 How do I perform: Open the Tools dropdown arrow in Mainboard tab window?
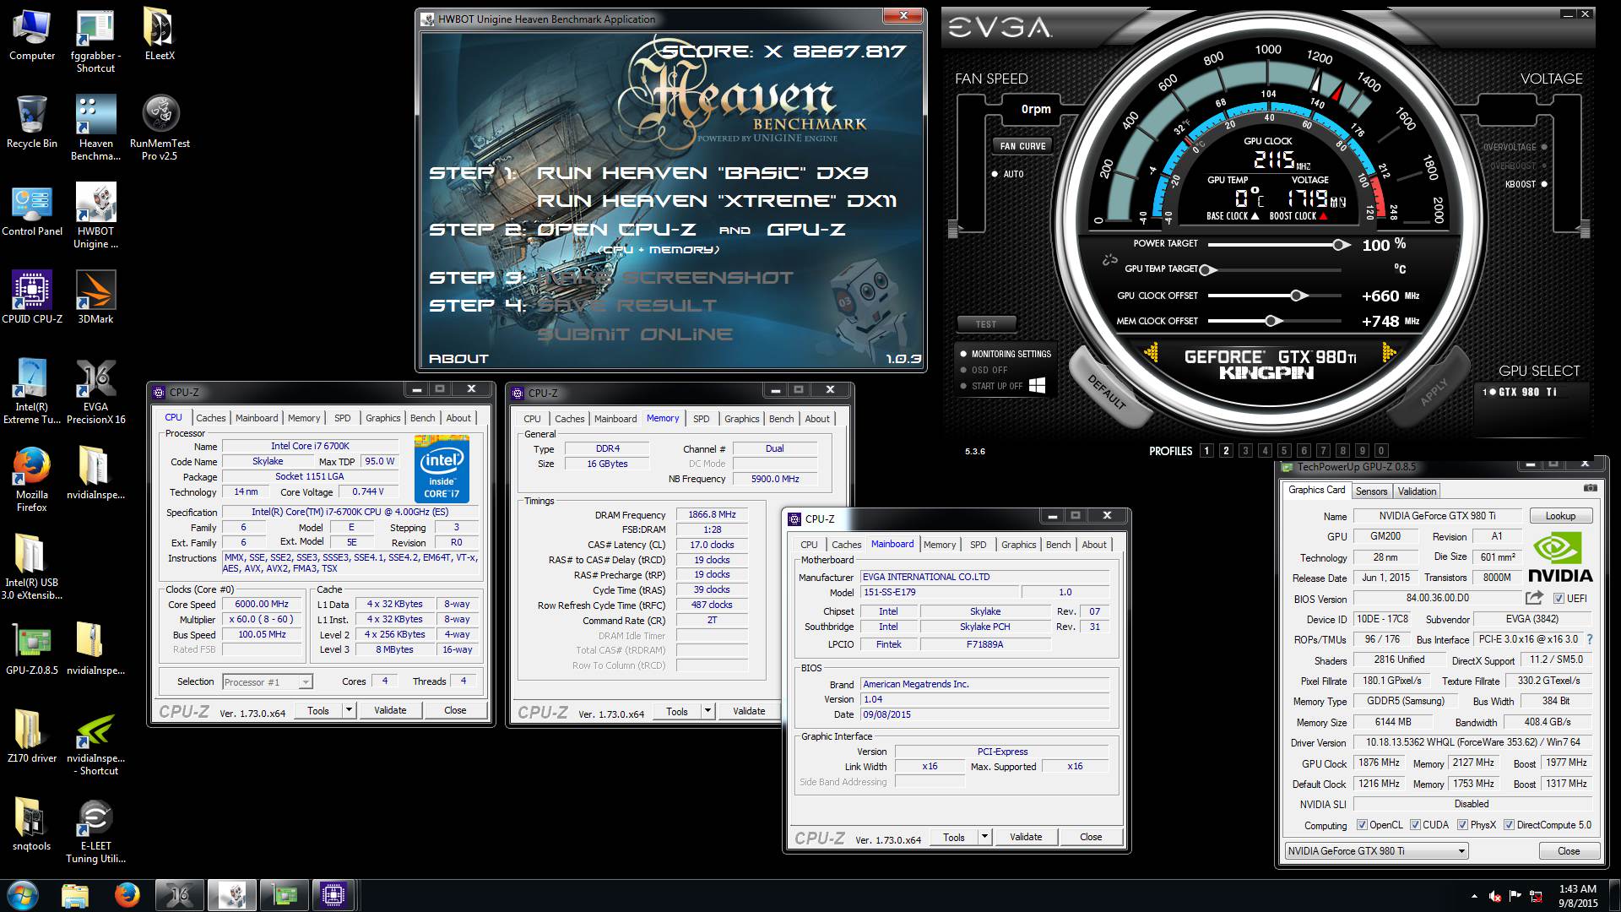click(x=984, y=837)
